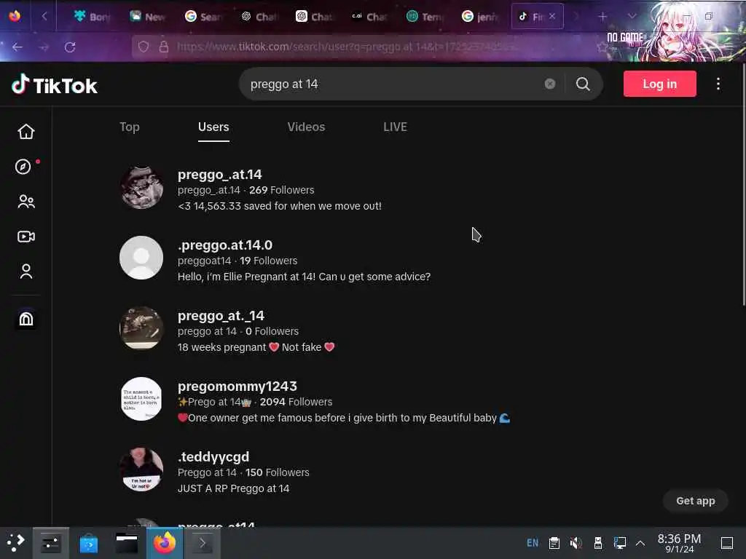Click the browser forward arrow

(44, 47)
